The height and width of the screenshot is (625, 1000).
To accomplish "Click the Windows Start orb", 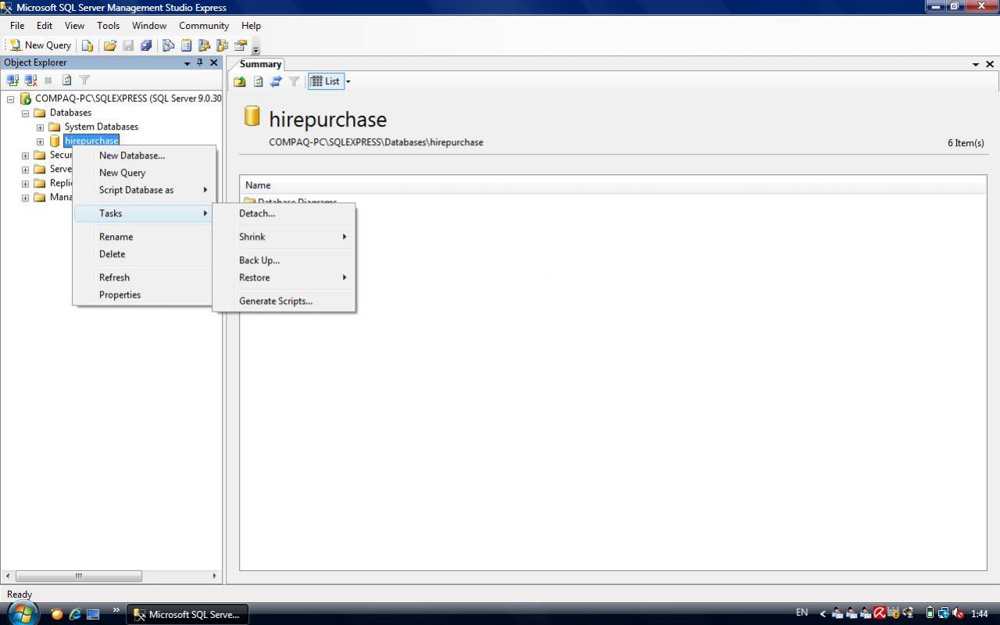I will point(22,613).
